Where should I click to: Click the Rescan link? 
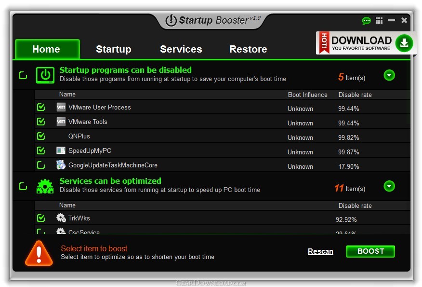(x=320, y=251)
